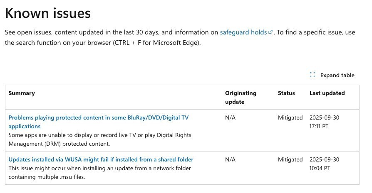372x193 pixels.
Task: Click the Status column header
Action: pyautogui.click(x=286, y=93)
